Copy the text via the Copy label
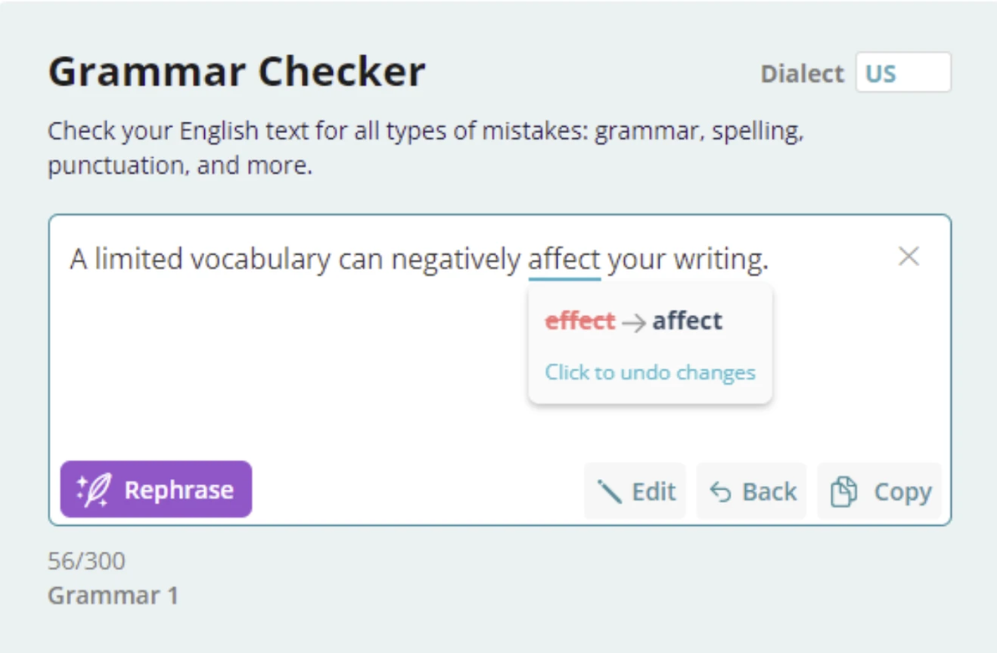 coord(902,492)
